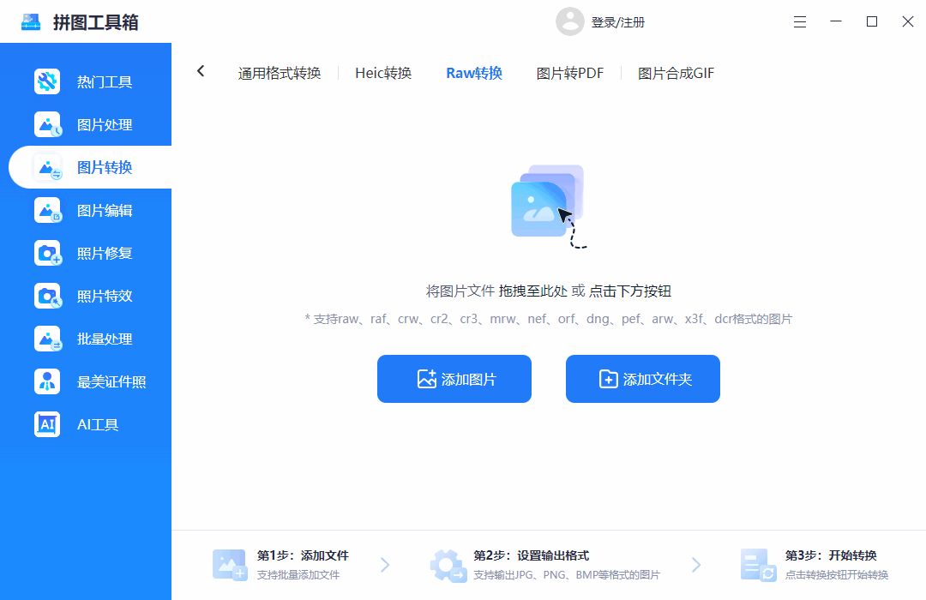Open the 热门工具 sidebar icon
Screen dimensions: 926x600
[47, 81]
